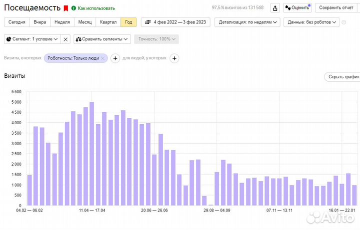
Task: Click the red bookmark icon beside Посещаемость
Action: pos(65,8)
